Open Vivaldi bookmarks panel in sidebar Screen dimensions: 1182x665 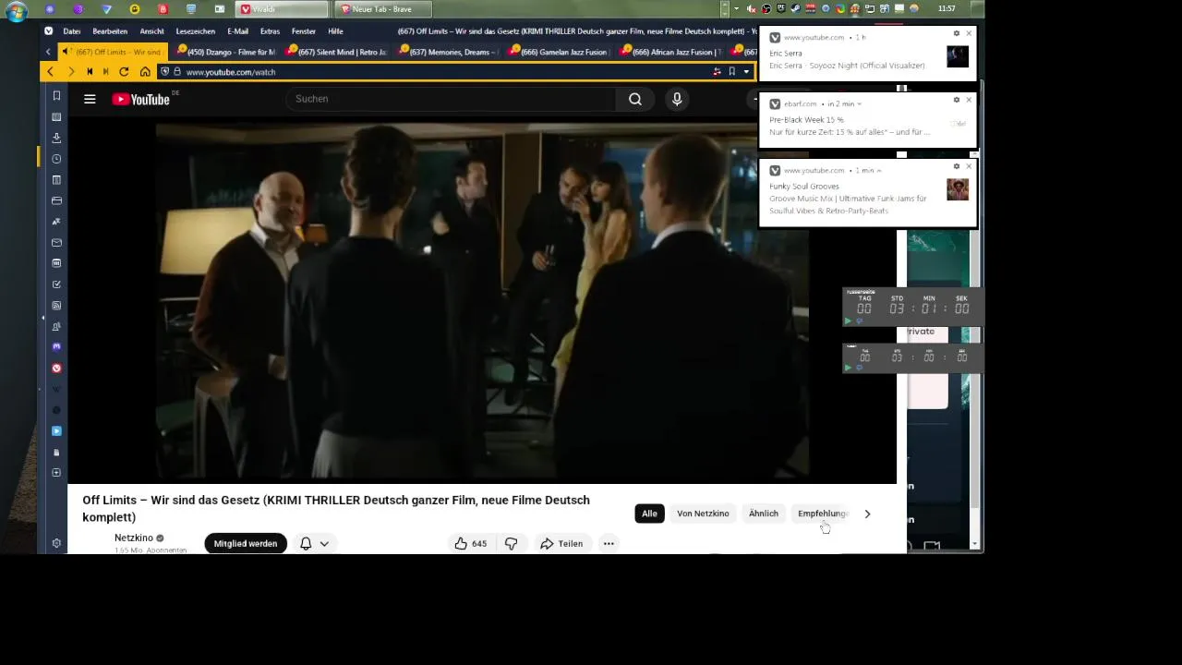point(56,96)
